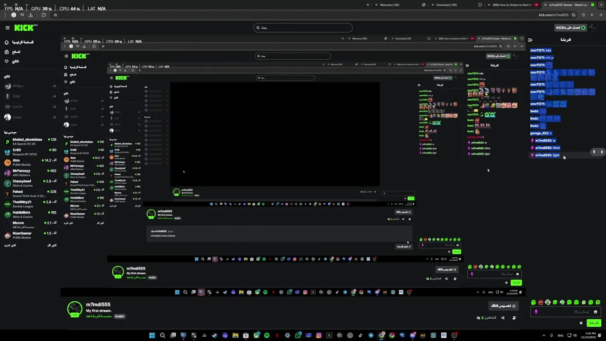Viewport: 606px width, 341px height.
Task: Click the m7mdi555 streamer name below video
Action: click(98, 305)
